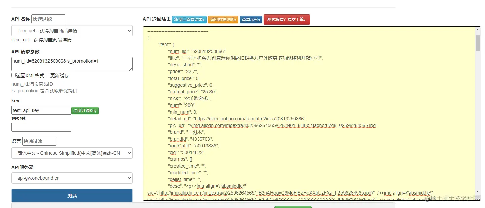The height and width of the screenshot is (208, 485).
Task: Click the result box scrollbar down arrow
Action: click(478, 192)
